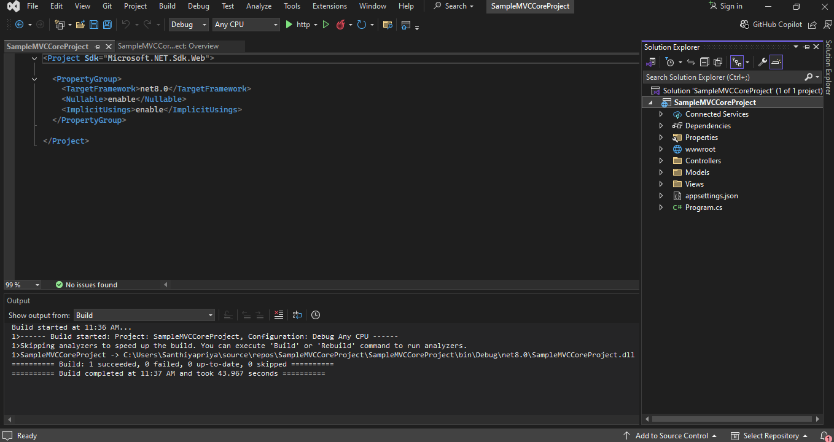Click Sync with Active Document icon

[691, 62]
